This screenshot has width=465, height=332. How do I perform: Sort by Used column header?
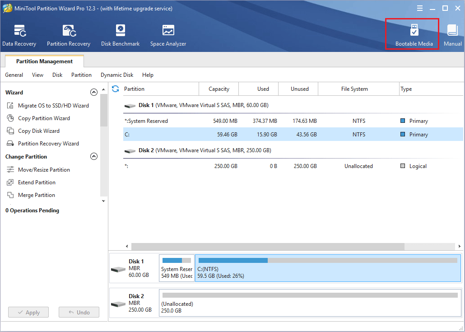259,89
